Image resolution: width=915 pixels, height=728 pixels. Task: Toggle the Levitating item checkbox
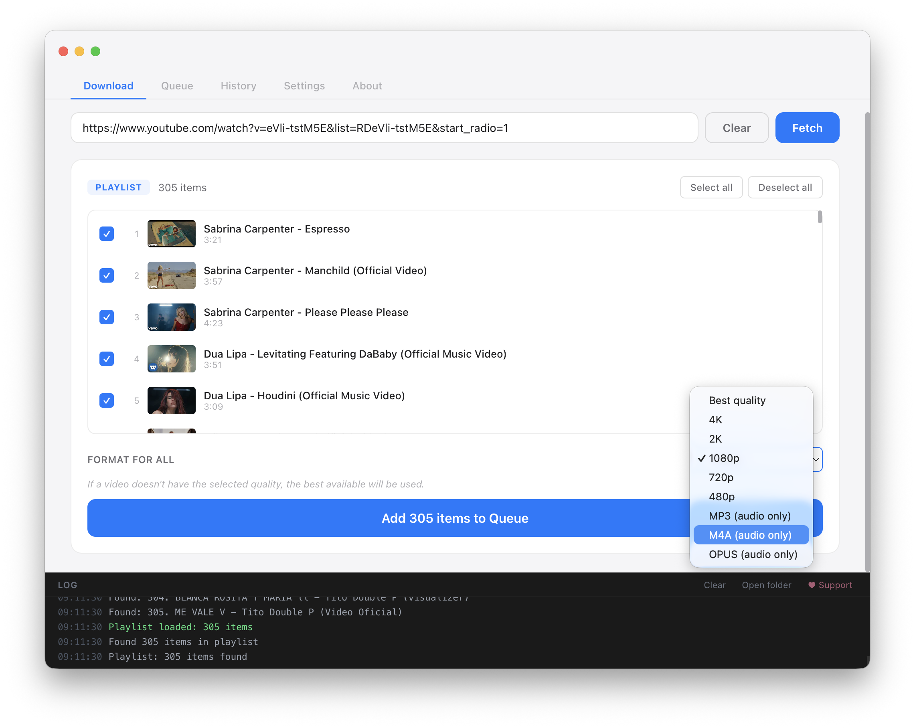(x=107, y=358)
